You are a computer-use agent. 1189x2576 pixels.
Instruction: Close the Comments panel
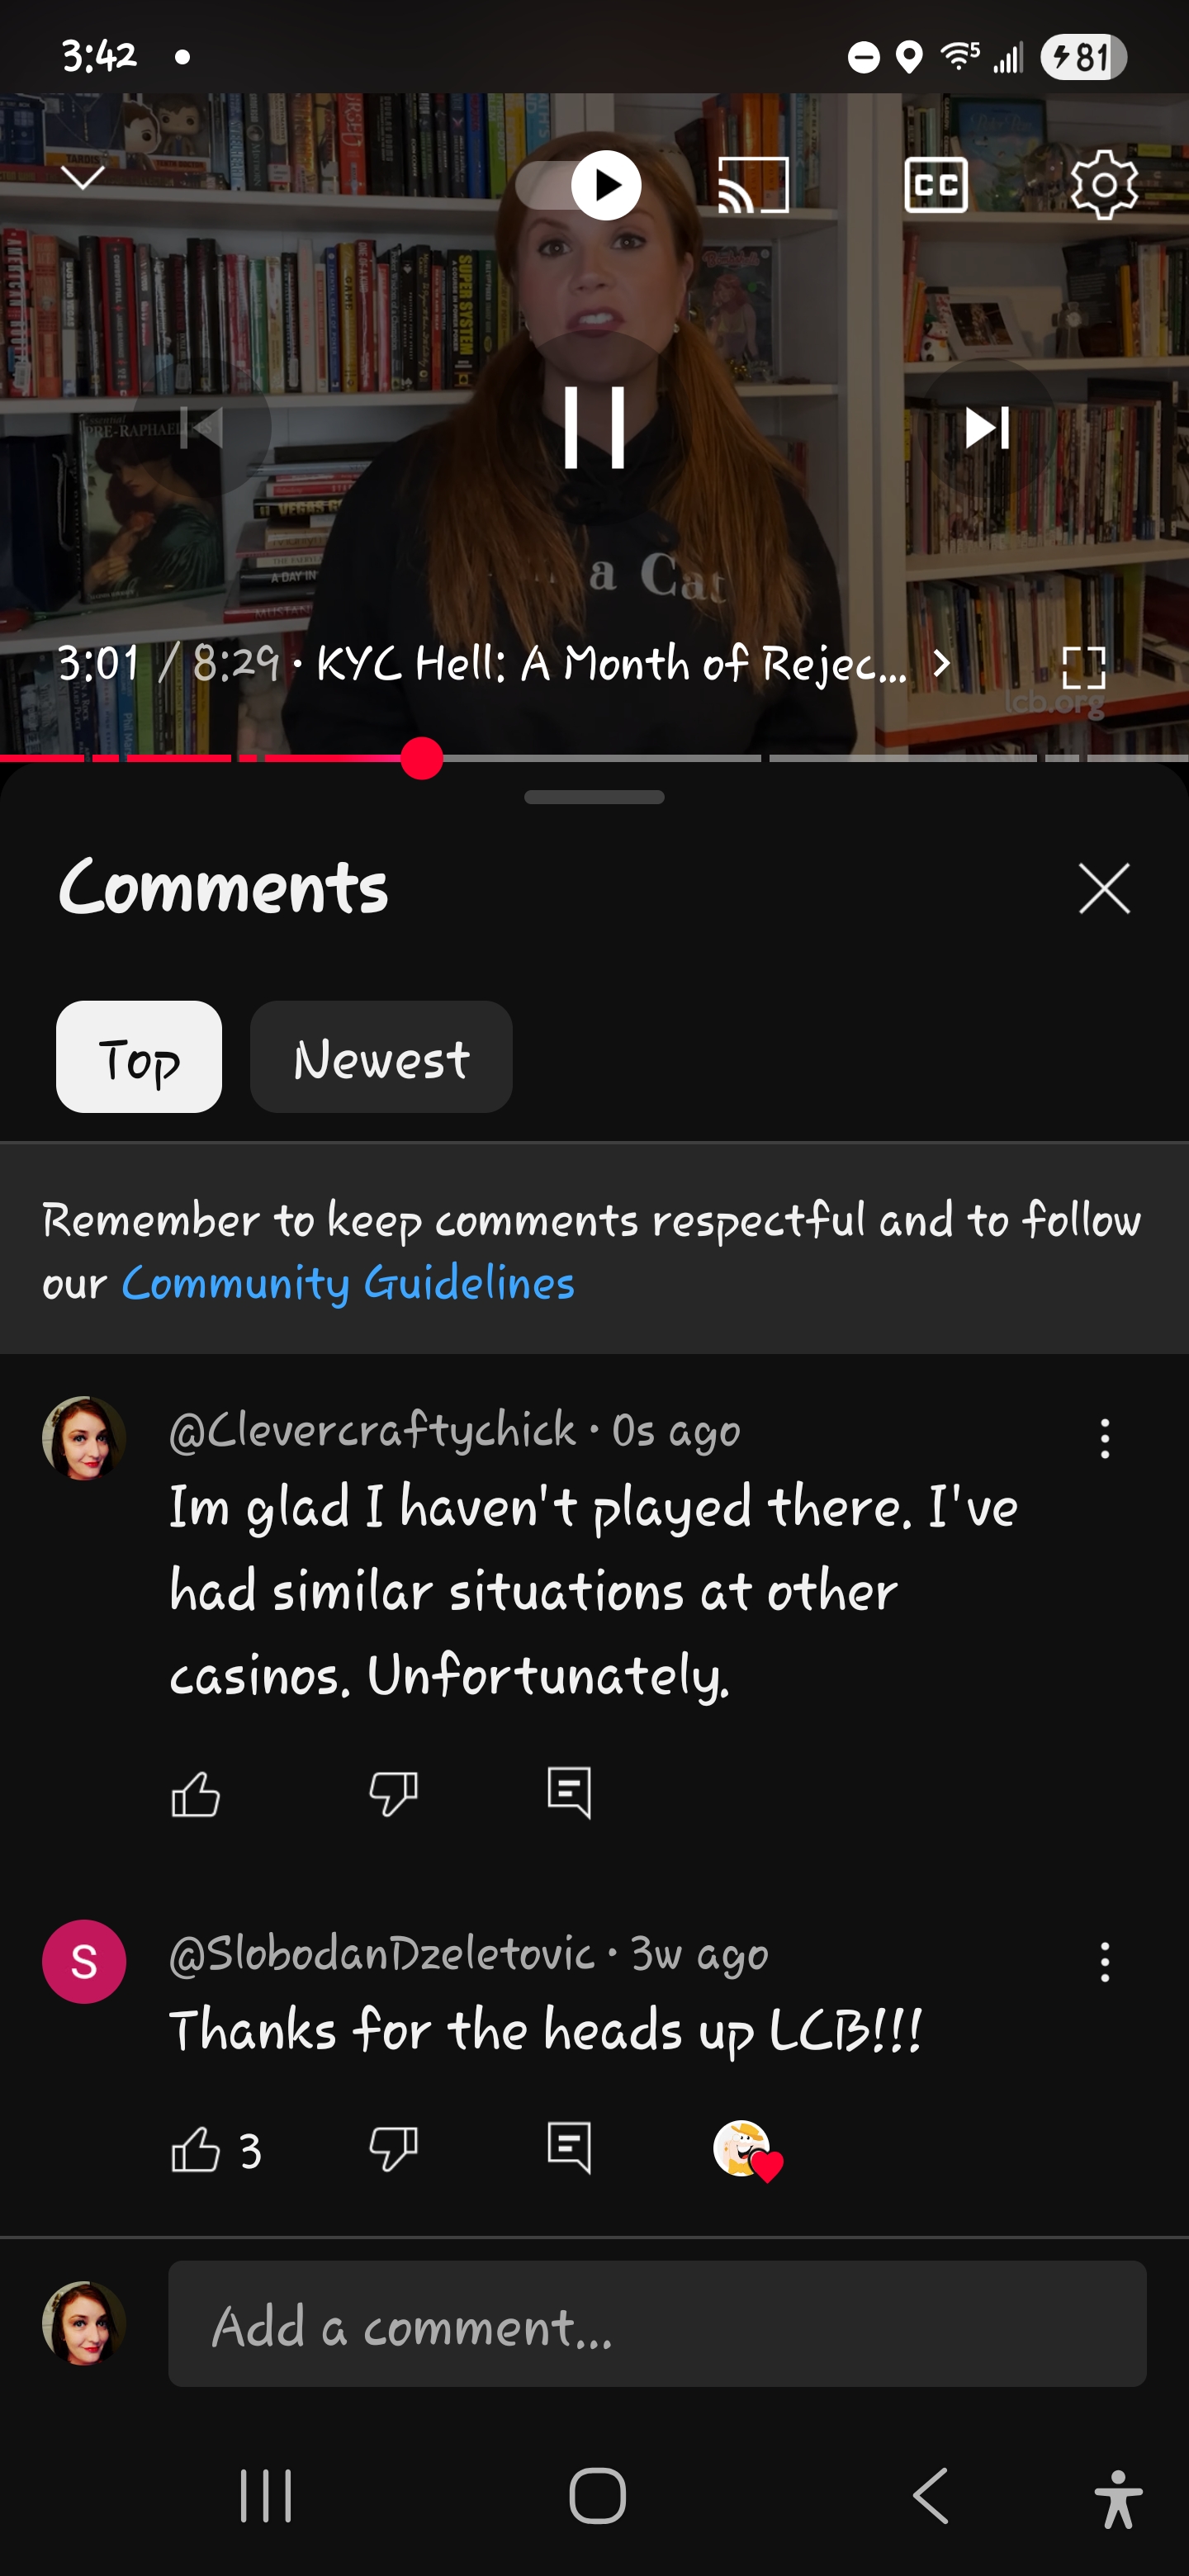(1104, 888)
